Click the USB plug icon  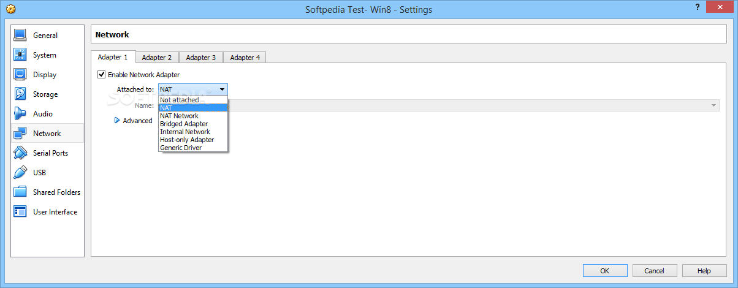(x=20, y=172)
